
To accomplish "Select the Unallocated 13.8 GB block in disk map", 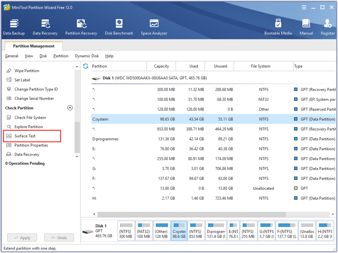I will 307,231.
